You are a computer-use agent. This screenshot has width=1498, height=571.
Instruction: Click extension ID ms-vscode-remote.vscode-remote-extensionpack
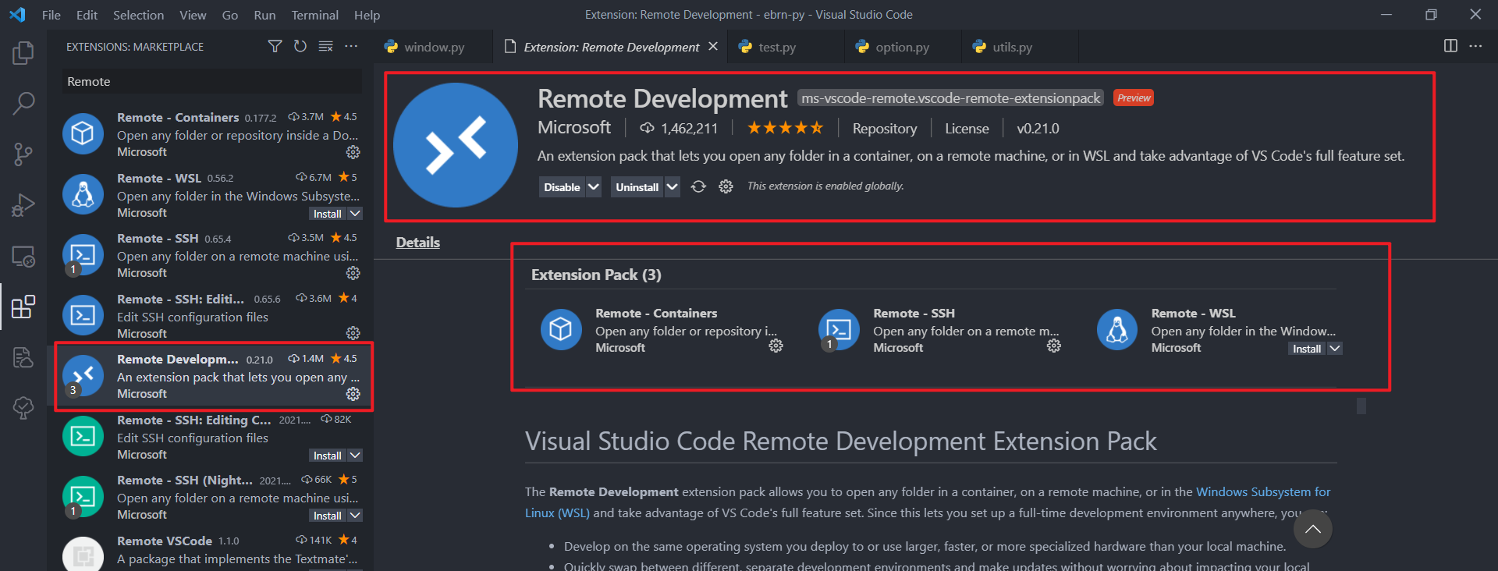pos(950,98)
